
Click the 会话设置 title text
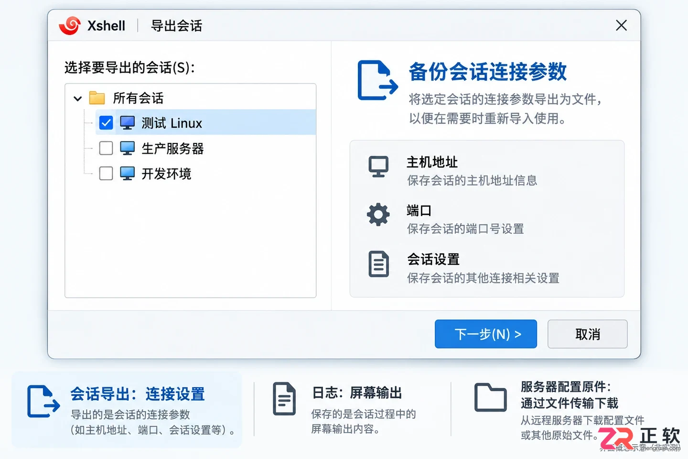coord(433,259)
